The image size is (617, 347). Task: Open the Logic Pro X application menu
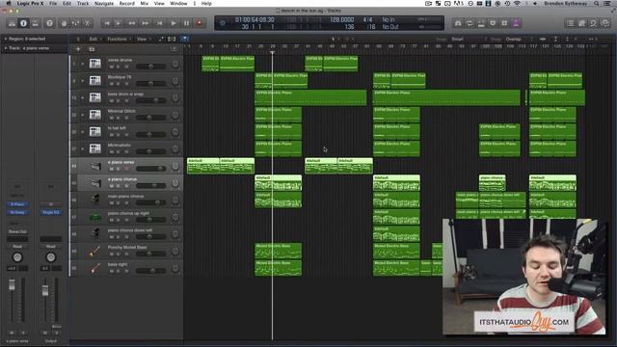(x=30, y=3)
